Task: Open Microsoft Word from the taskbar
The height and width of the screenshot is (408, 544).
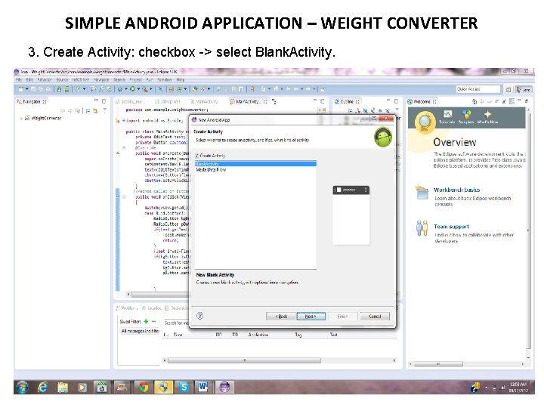Action: coord(203,387)
